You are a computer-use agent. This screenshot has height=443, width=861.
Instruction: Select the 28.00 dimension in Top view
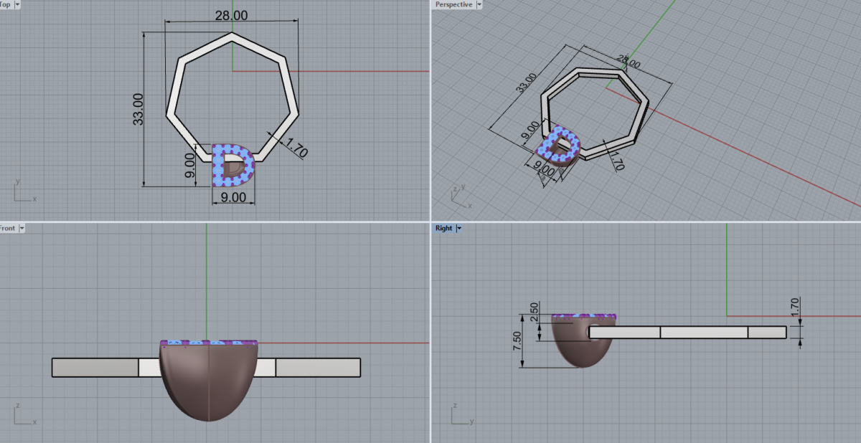point(231,15)
